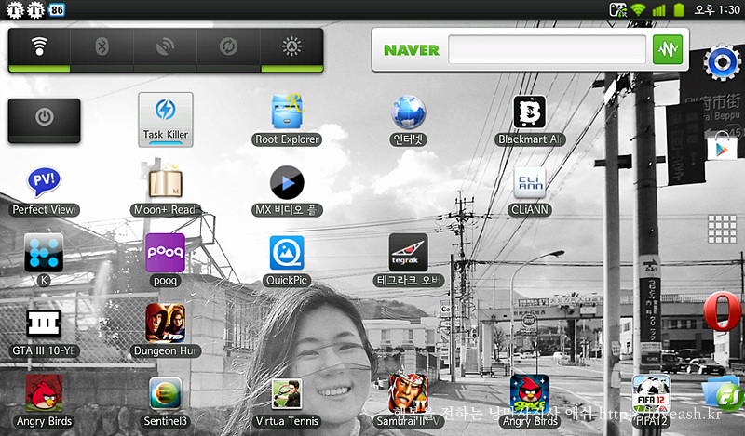
Task: Start Samurai II Vengeance game
Action: point(408,401)
